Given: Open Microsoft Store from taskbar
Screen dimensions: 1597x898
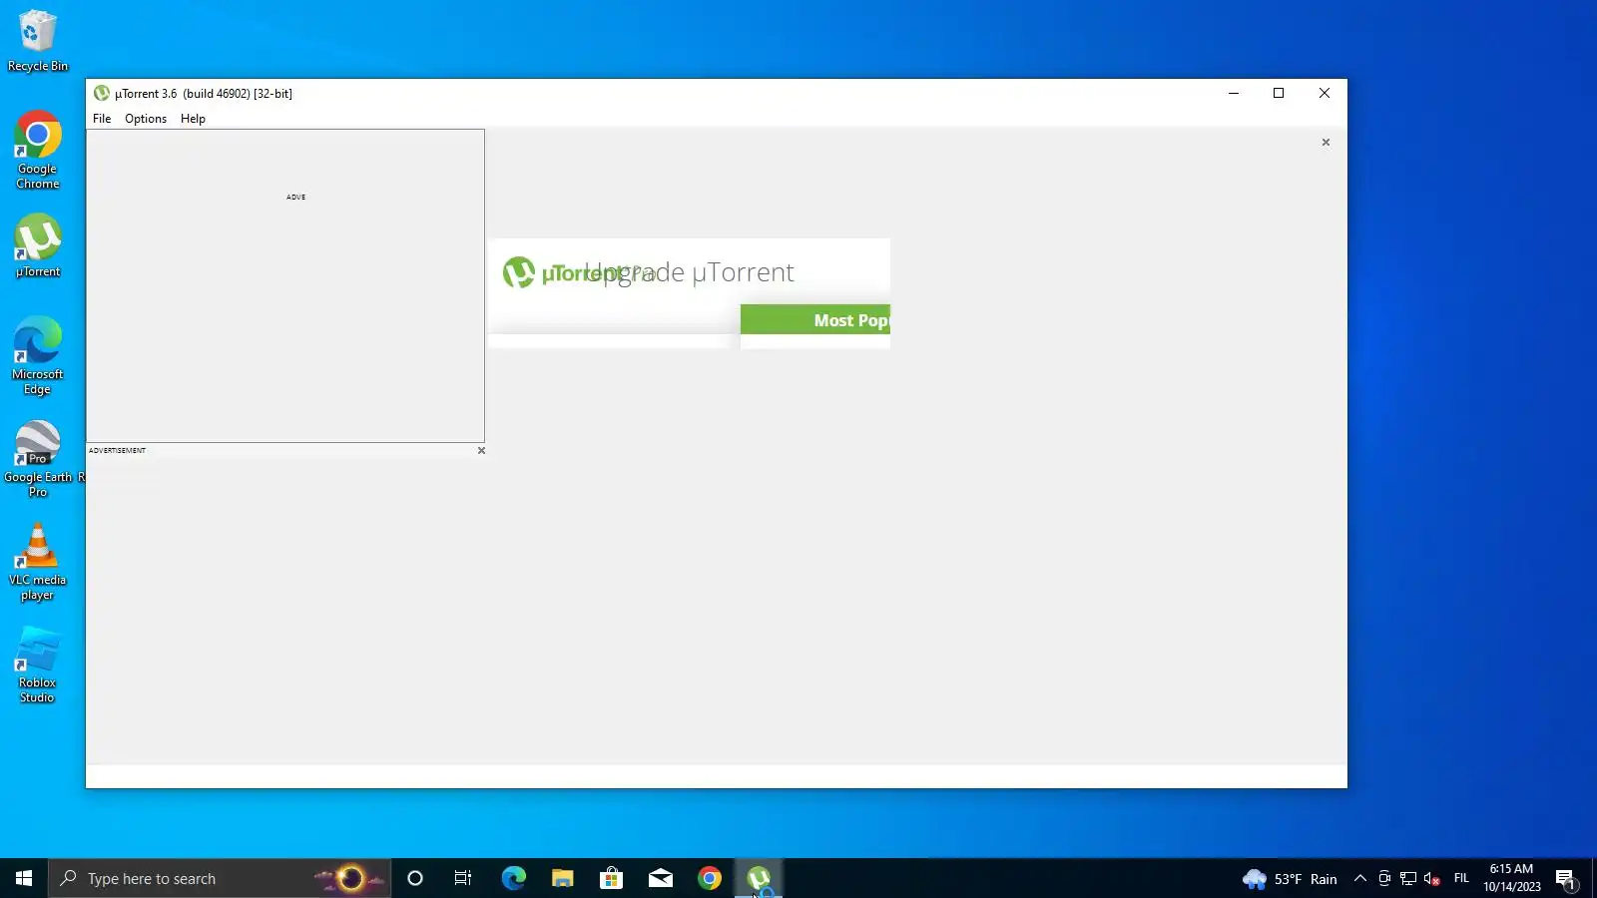Looking at the screenshot, I should click(x=611, y=878).
